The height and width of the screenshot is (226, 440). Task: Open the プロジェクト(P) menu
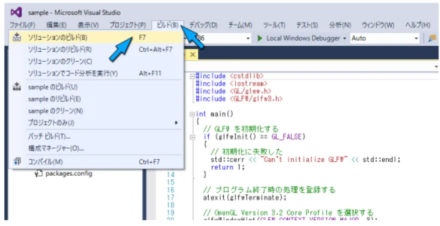coord(127,25)
